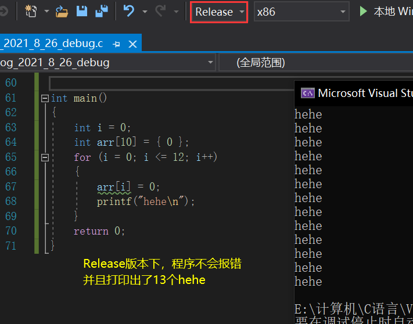Close the 2021_8_26_debug.c tab
413x324 pixels.
coord(132,44)
